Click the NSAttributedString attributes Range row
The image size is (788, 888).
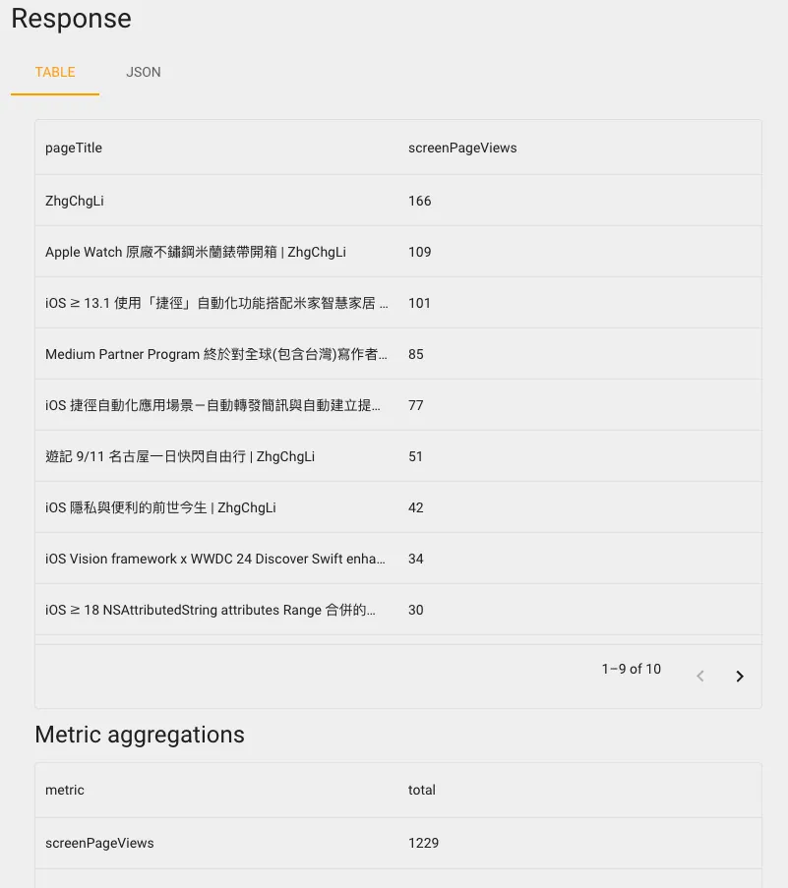point(211,610)
